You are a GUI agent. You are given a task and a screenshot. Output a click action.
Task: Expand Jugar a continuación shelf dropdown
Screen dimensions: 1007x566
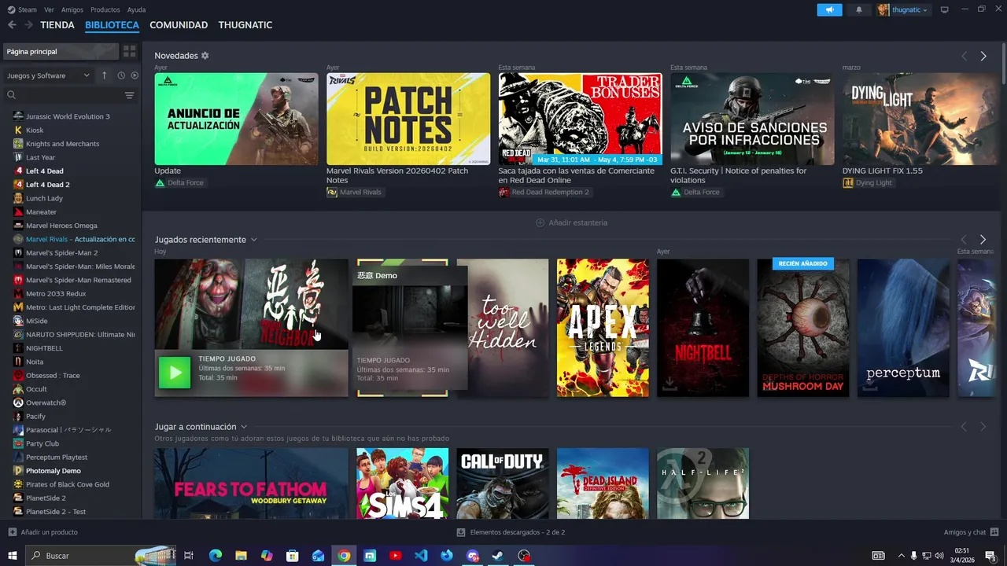(x=244, y=427)
